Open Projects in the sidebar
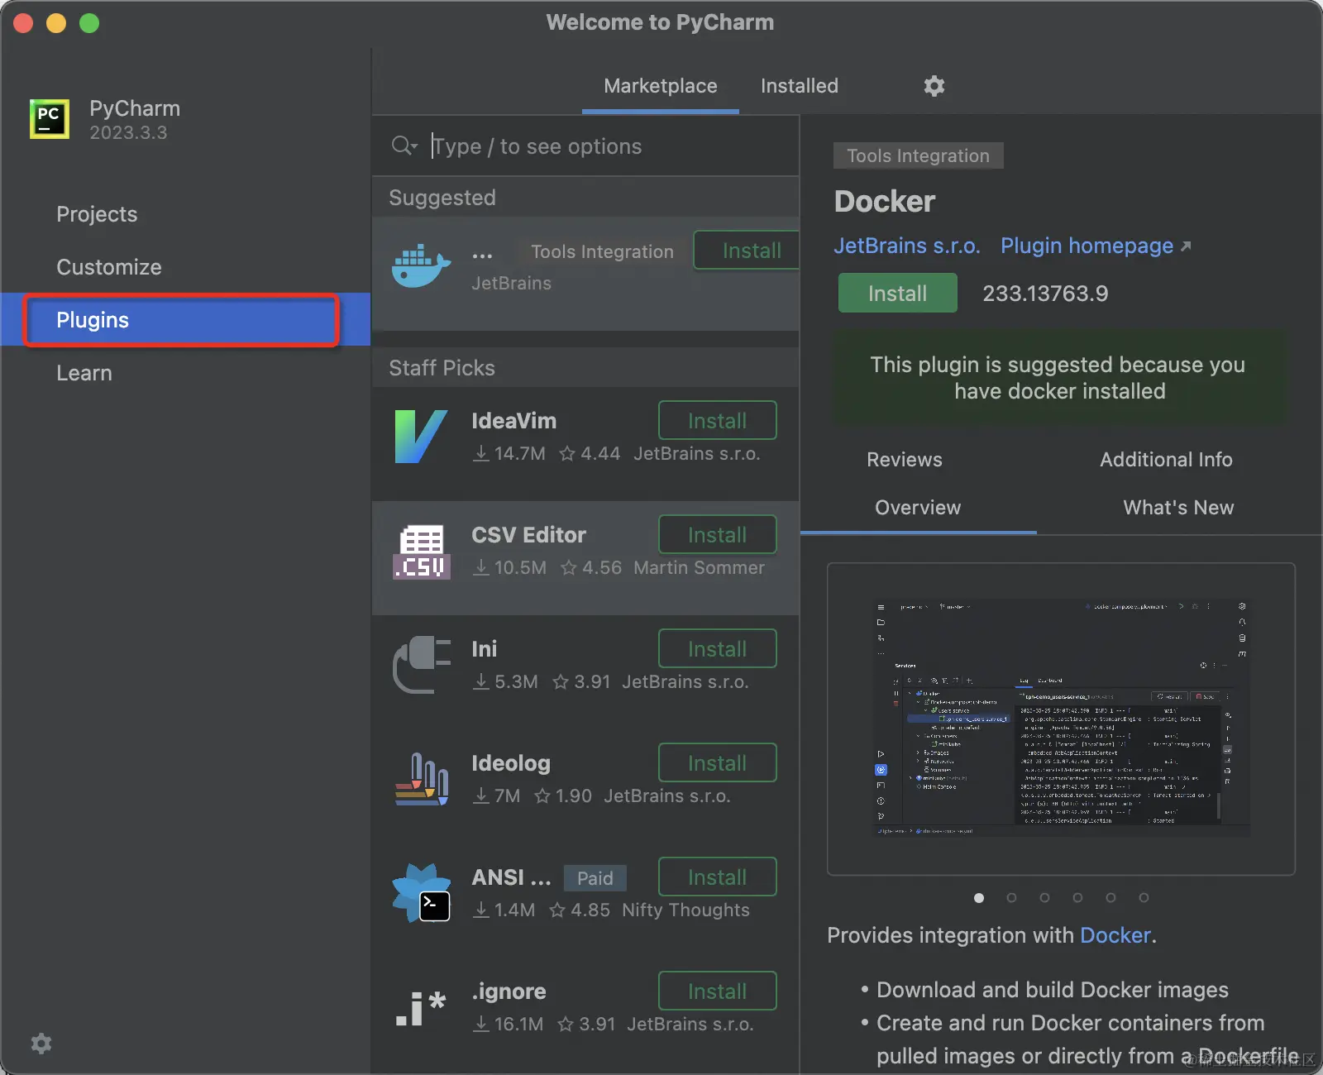 (185, 214)
